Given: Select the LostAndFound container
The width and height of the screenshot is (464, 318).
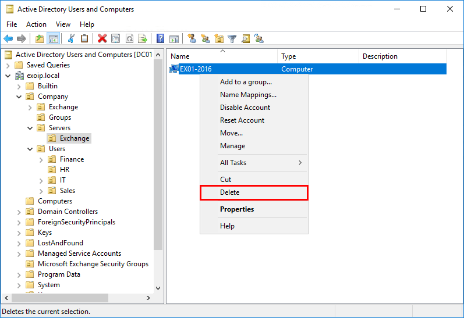Looking at the screenshot, I should [61, 243].
